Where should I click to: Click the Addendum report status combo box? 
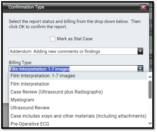tap(76, 51)
